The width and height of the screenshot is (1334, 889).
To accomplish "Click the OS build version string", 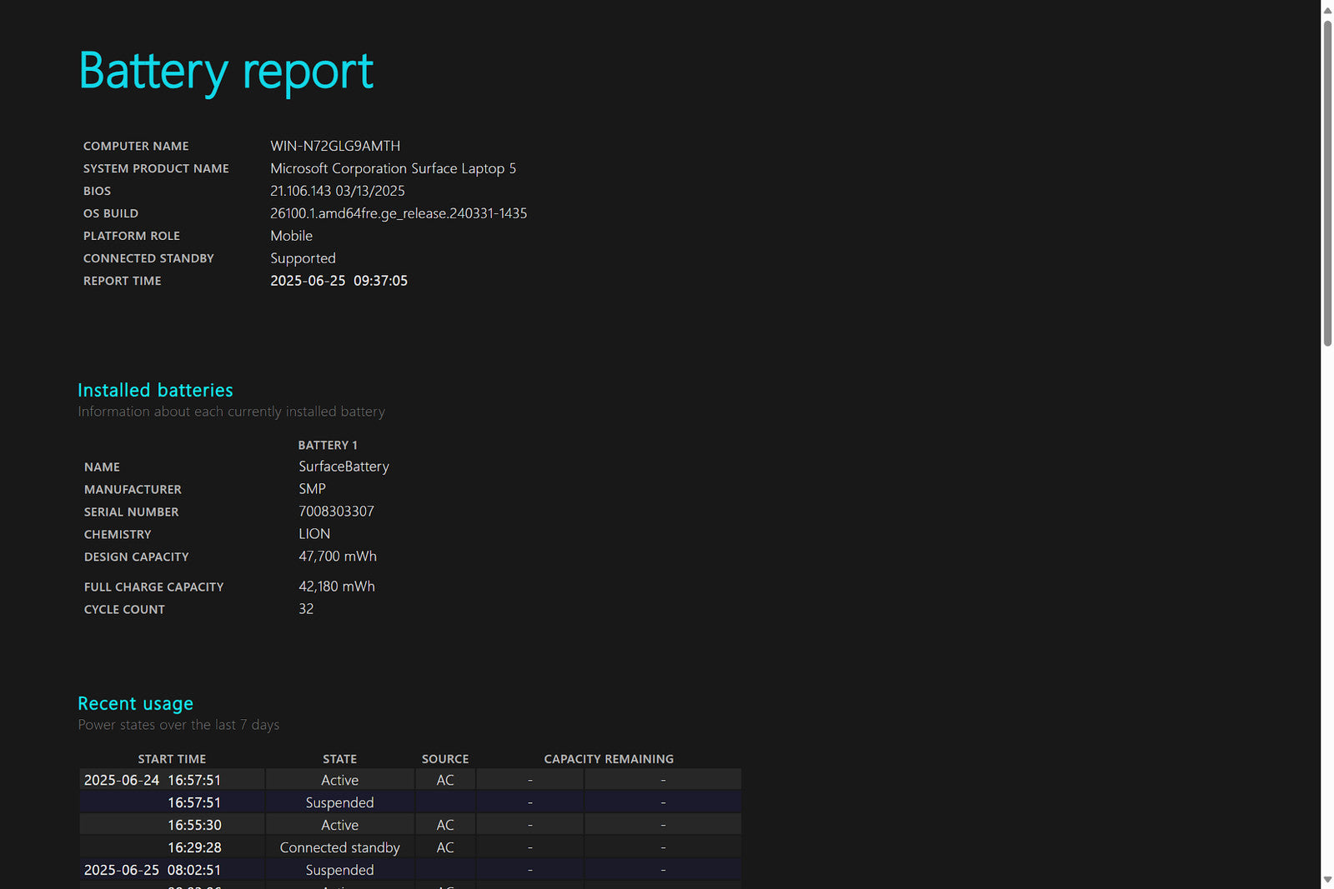I will [x=399, y=213].
